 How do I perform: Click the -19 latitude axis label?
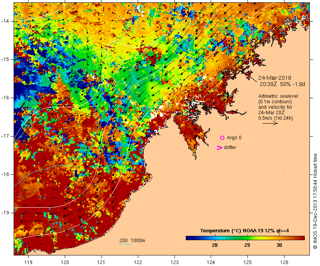(x=5, y=213)
